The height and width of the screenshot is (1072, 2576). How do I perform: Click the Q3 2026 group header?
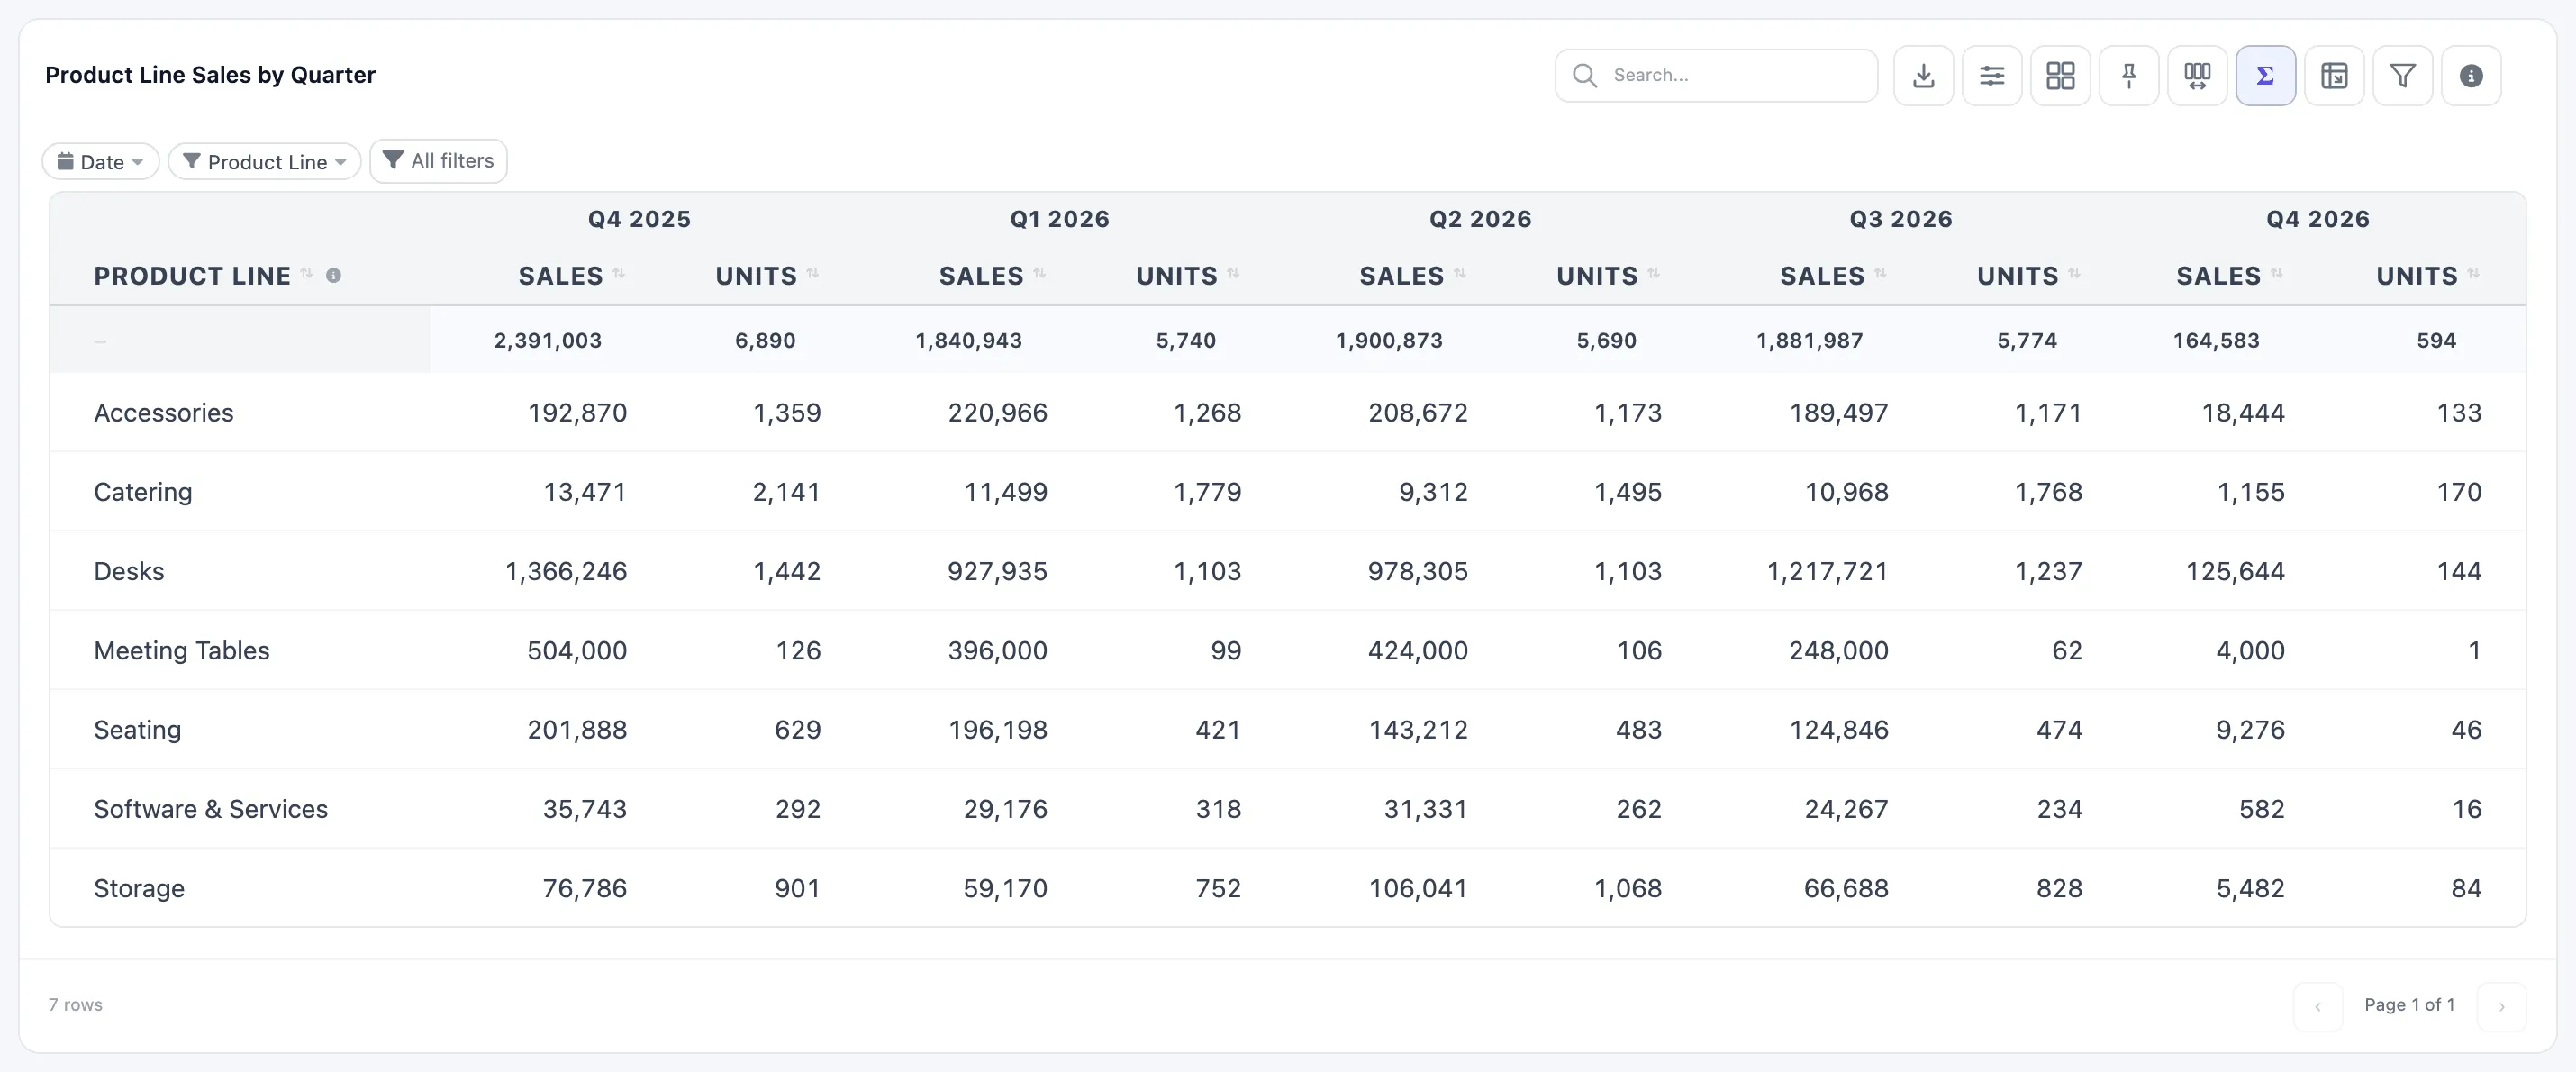click(1901, 219)
